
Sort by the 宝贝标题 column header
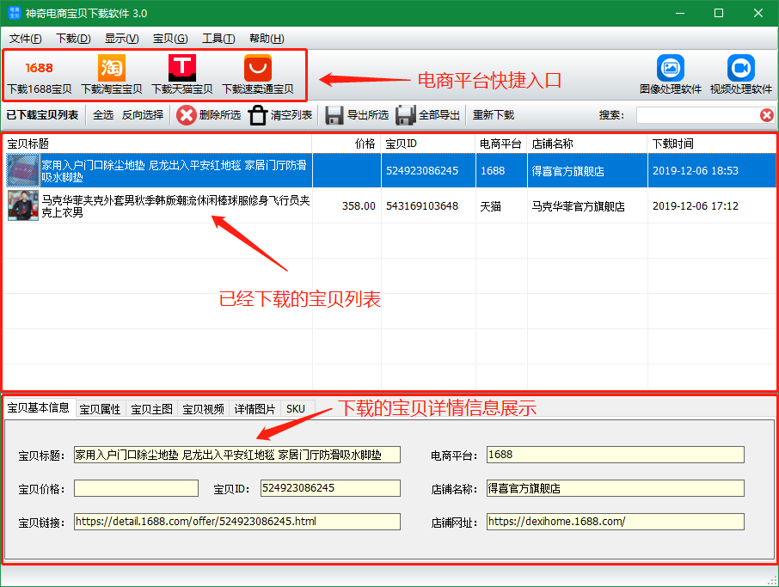point(158,144)
